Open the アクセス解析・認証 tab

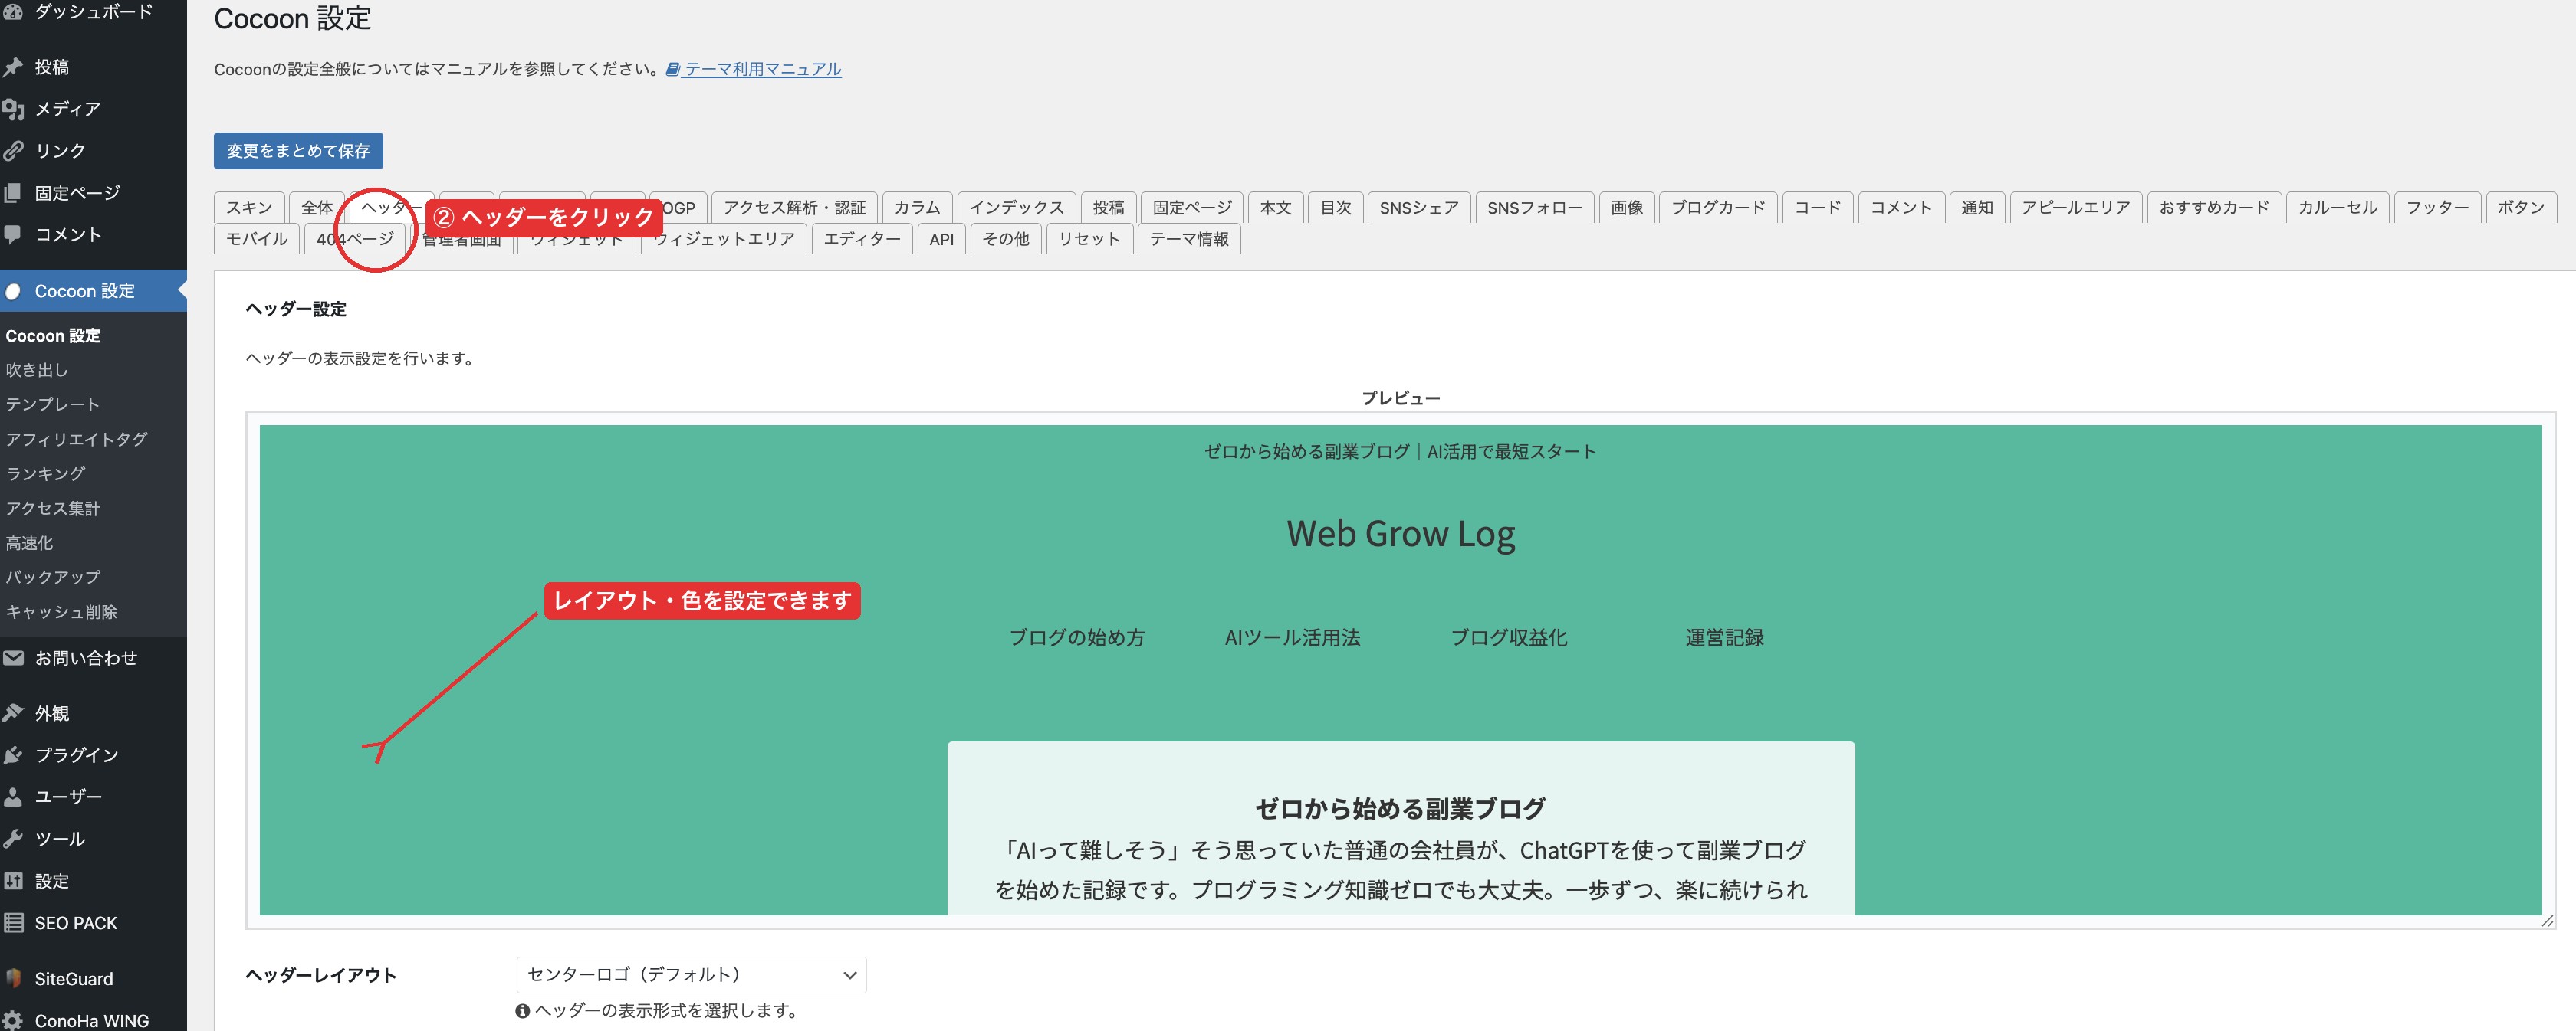[794, 208]
